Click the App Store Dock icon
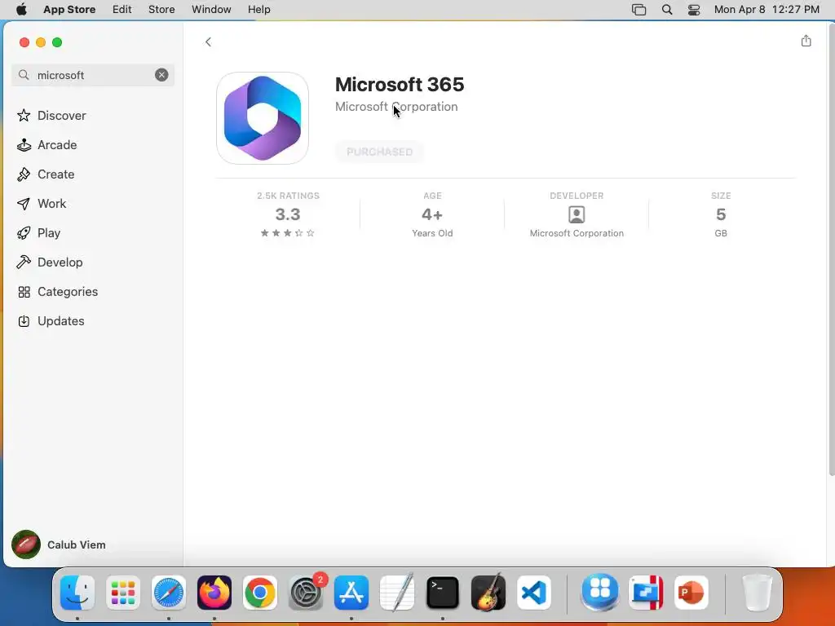 (351, 593)
